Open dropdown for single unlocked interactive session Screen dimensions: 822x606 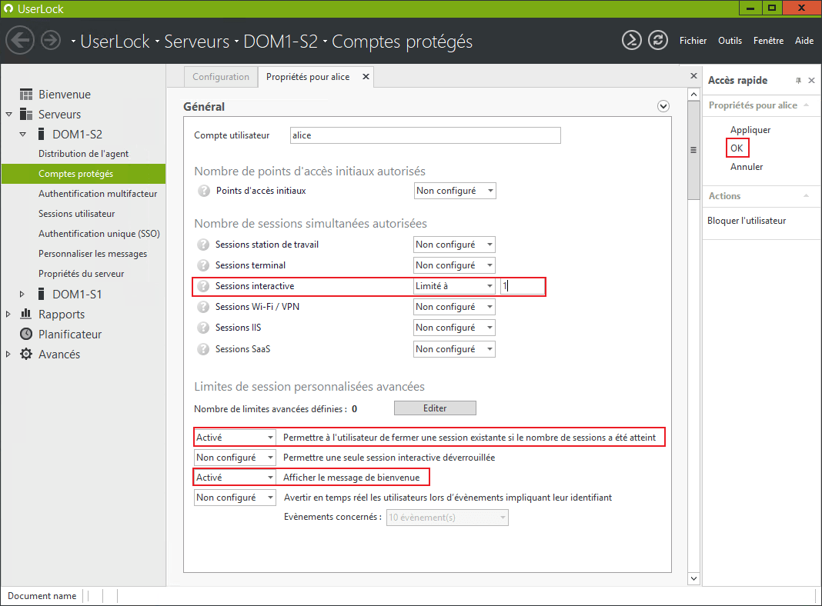pyautogui.click(x=235, y=458)
